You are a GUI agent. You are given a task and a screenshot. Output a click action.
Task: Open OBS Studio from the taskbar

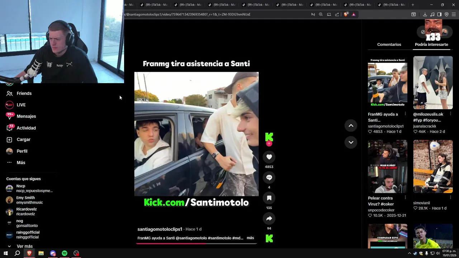click(x=76, y=253)
